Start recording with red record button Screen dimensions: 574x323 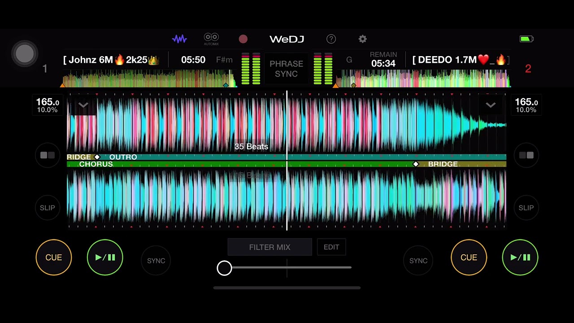point(243,39)
